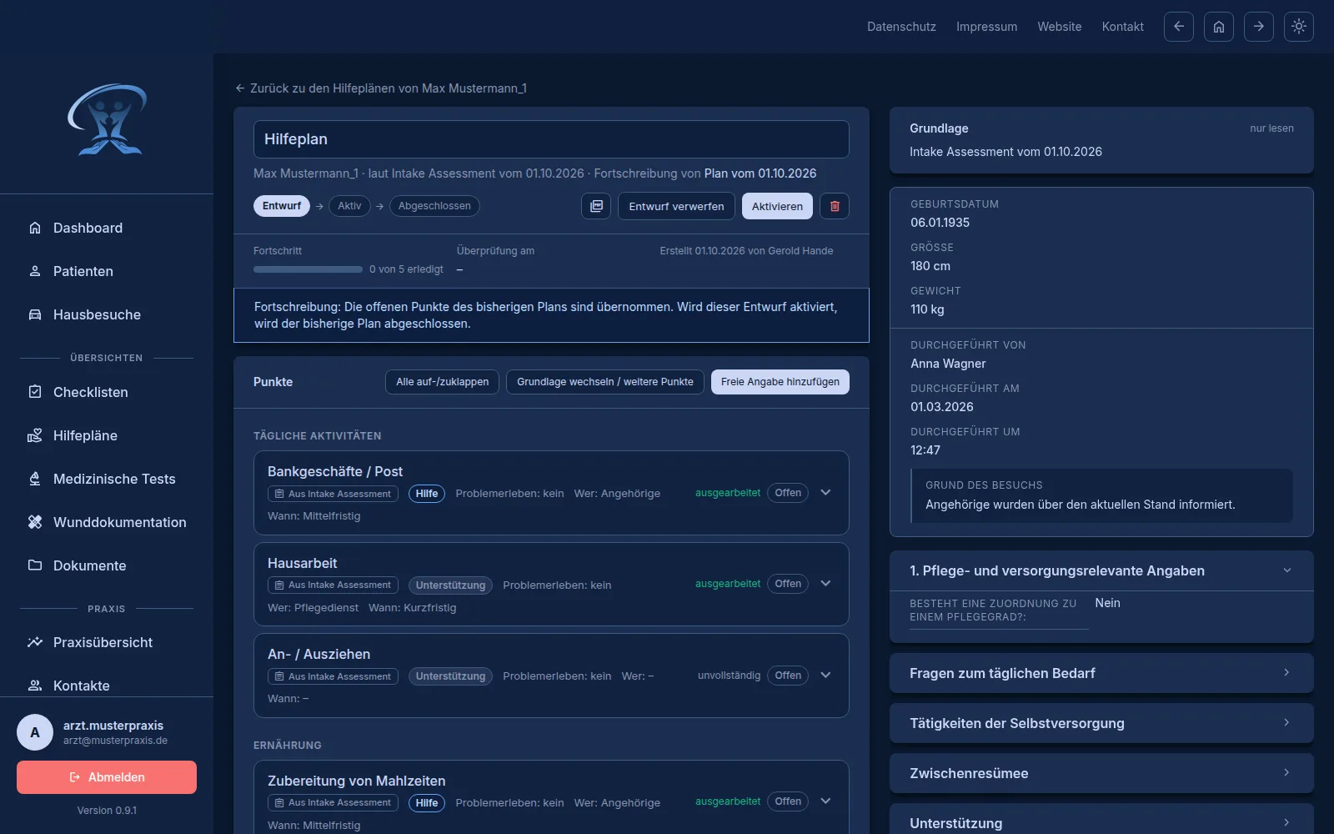Image resolution: width=1334 pixels, height=834 pixels.
Task: Open Medizinische Tests
Action: tap(107, 479)
